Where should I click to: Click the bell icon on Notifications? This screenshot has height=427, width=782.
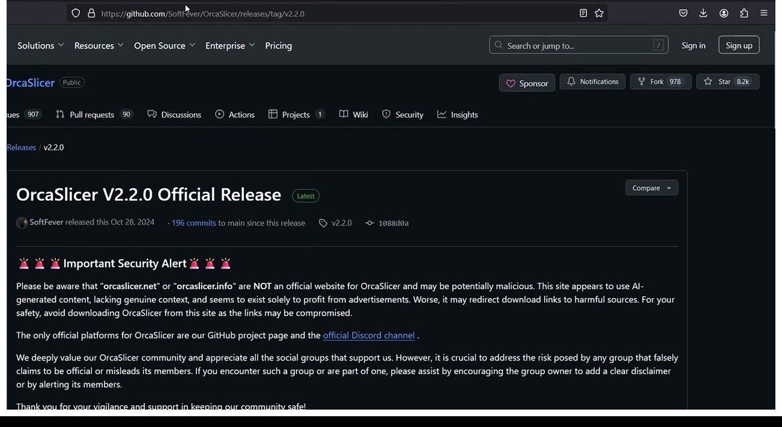(x=571, y=82)
